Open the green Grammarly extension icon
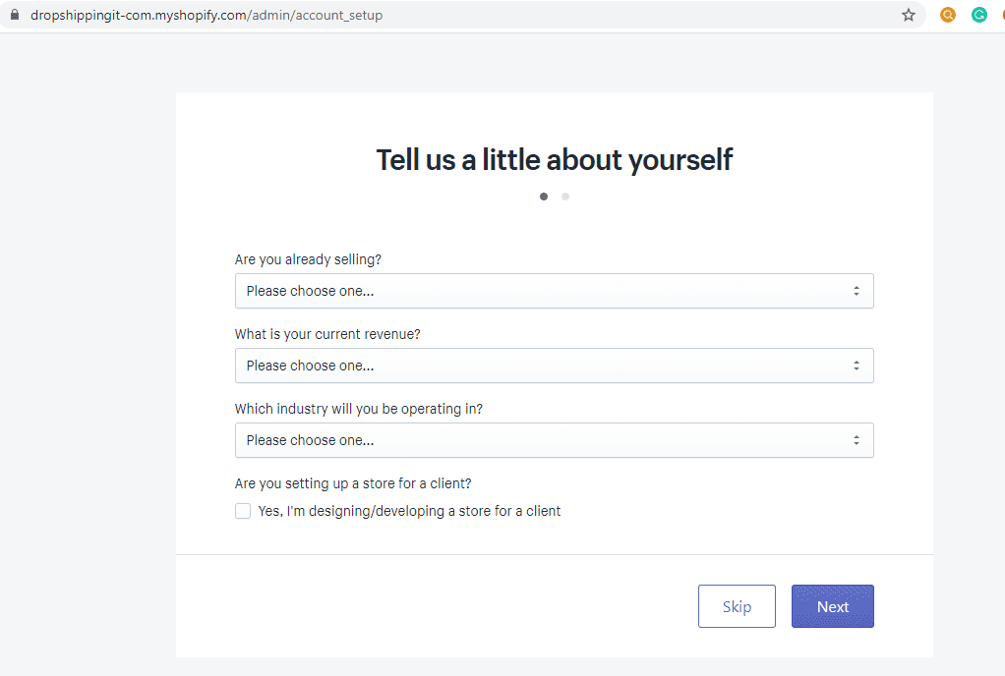 (978, 15)
